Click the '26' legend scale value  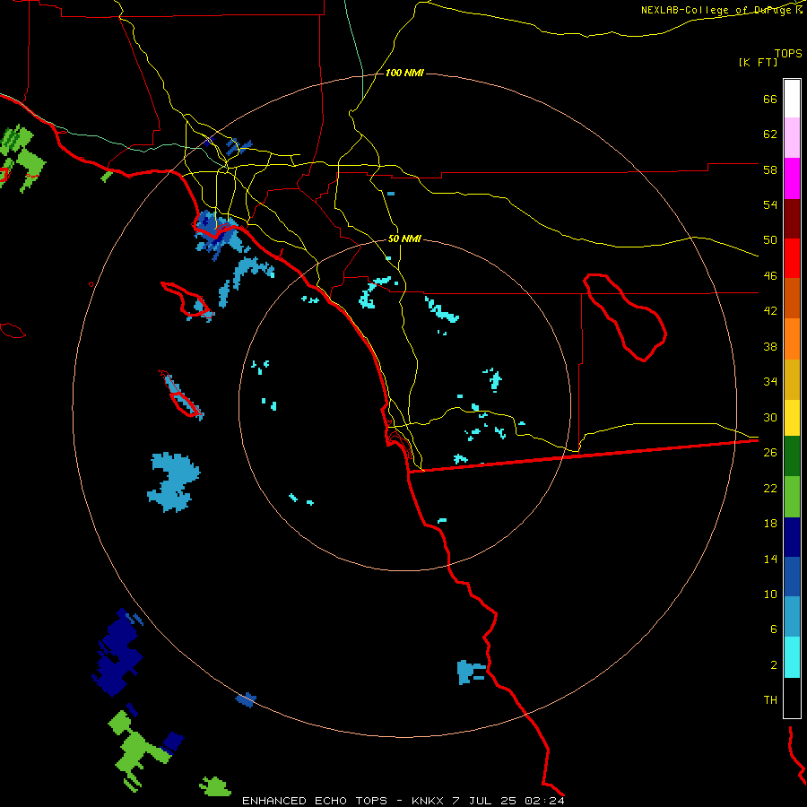pos(770,453)
